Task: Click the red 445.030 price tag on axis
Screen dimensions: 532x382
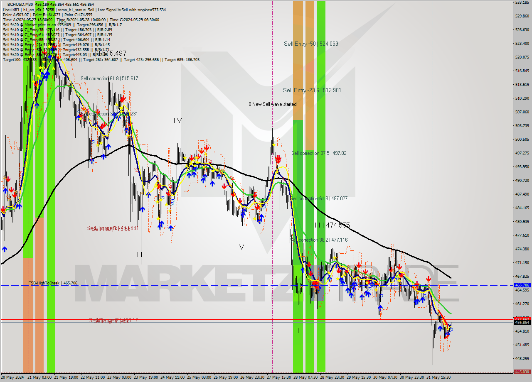Action: 522,372
